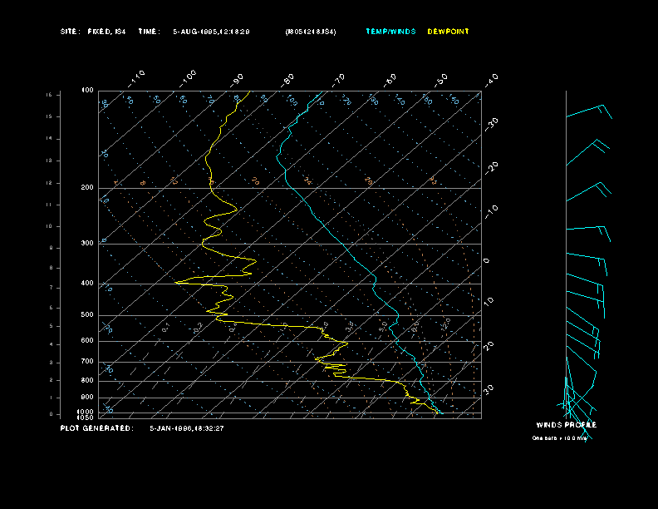Click the TIME label in header
The width and height of the screenshot is (658, 509).
pyautogui.click(x=149, y=32)
